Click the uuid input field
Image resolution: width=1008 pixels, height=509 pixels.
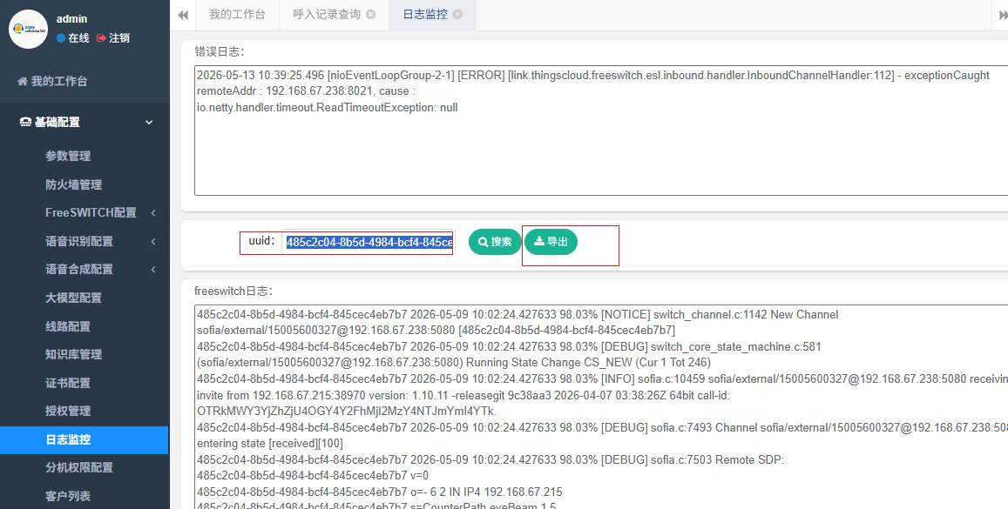tap(369, 243)
